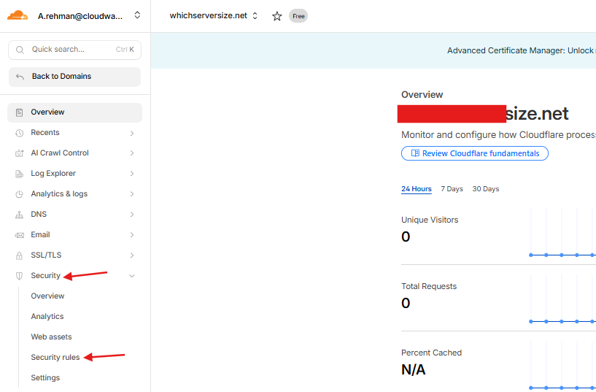
Task: Open the DNS sidebar item
Action: tap(74, 215)
